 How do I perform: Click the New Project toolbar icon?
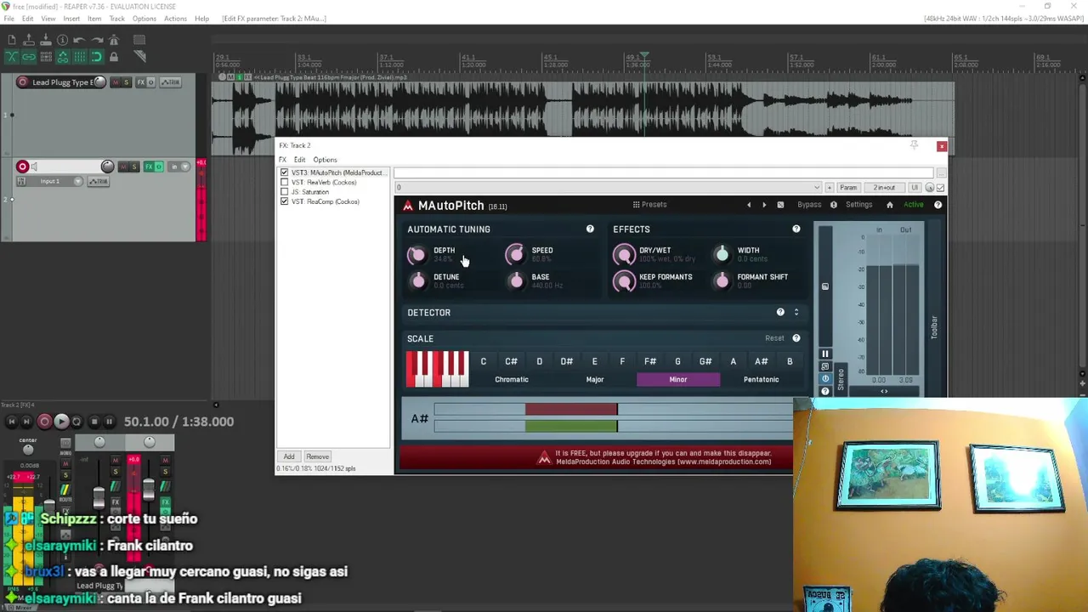pos(12,40)
